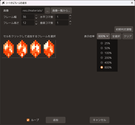
Task: Increase フレーム高さ with the up arrow
Action: [36, 21]
